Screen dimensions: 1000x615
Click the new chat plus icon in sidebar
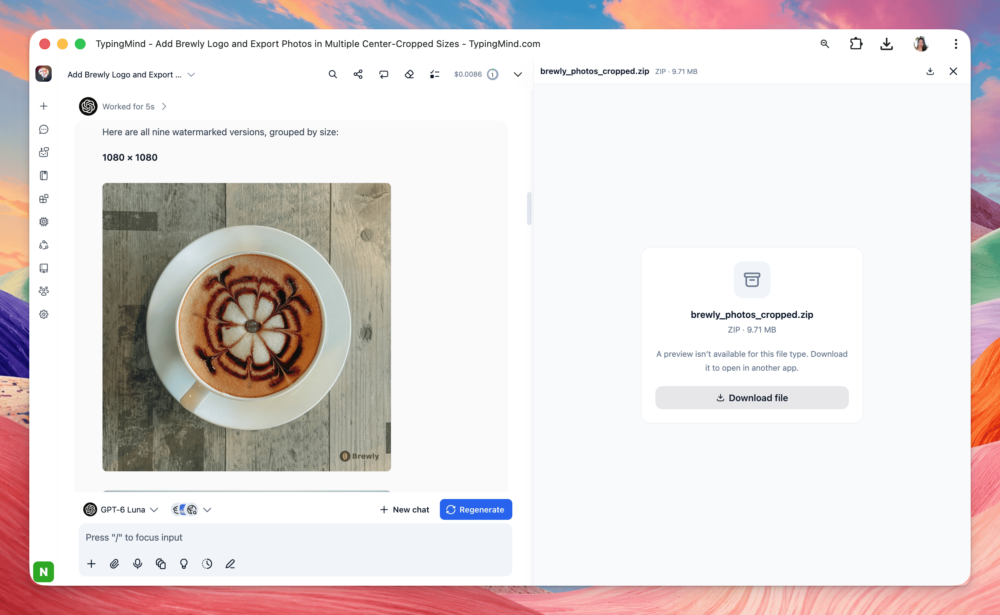(44, 106)
